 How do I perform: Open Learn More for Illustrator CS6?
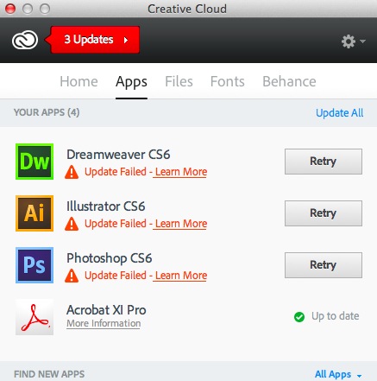coord(181,224)
